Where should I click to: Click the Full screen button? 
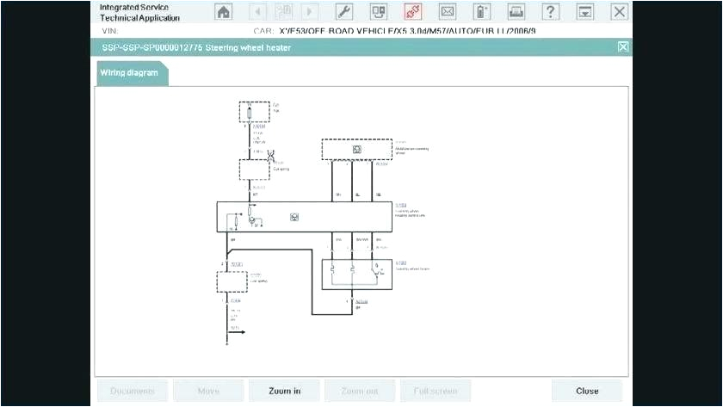point(435,391)
